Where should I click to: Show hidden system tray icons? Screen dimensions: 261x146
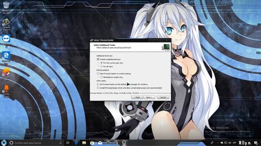tap(217, 143)
